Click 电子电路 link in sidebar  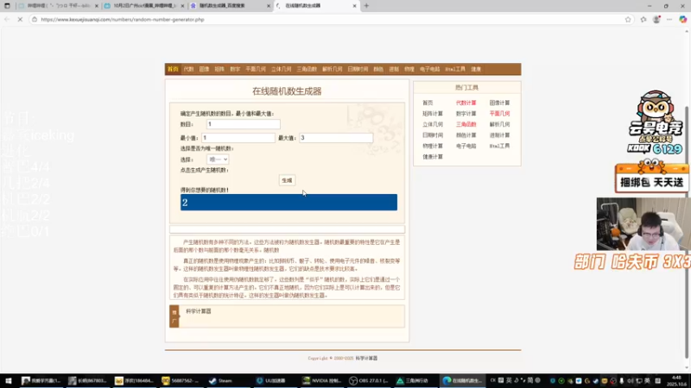(x=466, y=146)
